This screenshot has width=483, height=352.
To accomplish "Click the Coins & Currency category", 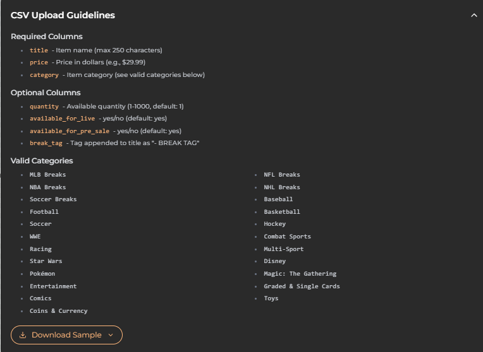I will [x=58, y=311].
